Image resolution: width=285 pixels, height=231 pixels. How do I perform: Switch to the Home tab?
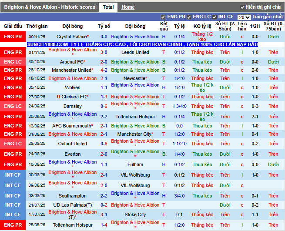[128, 7]
